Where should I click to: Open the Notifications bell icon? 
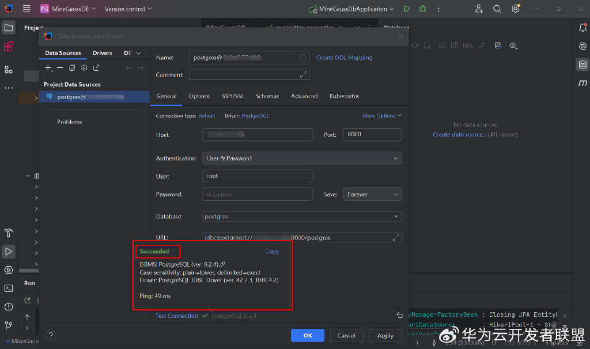click(x=583, y=28)
